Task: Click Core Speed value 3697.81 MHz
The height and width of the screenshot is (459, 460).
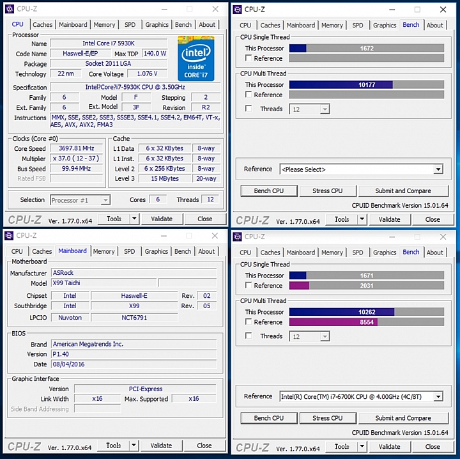Action: pos(76,148)
